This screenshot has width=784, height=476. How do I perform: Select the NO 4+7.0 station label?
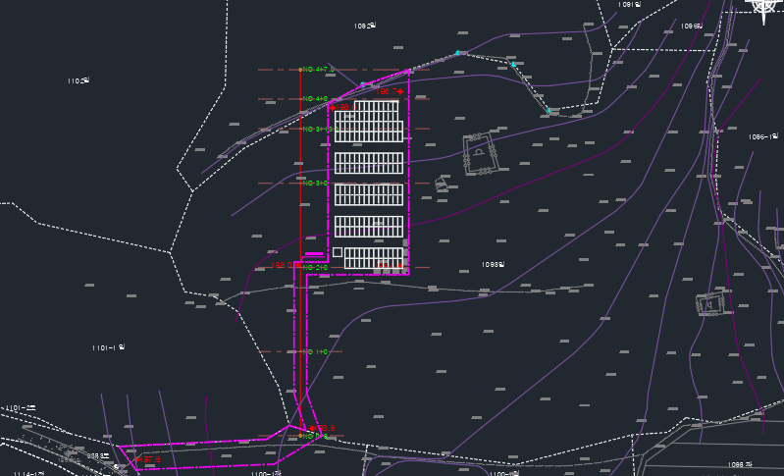click(317, 70)
